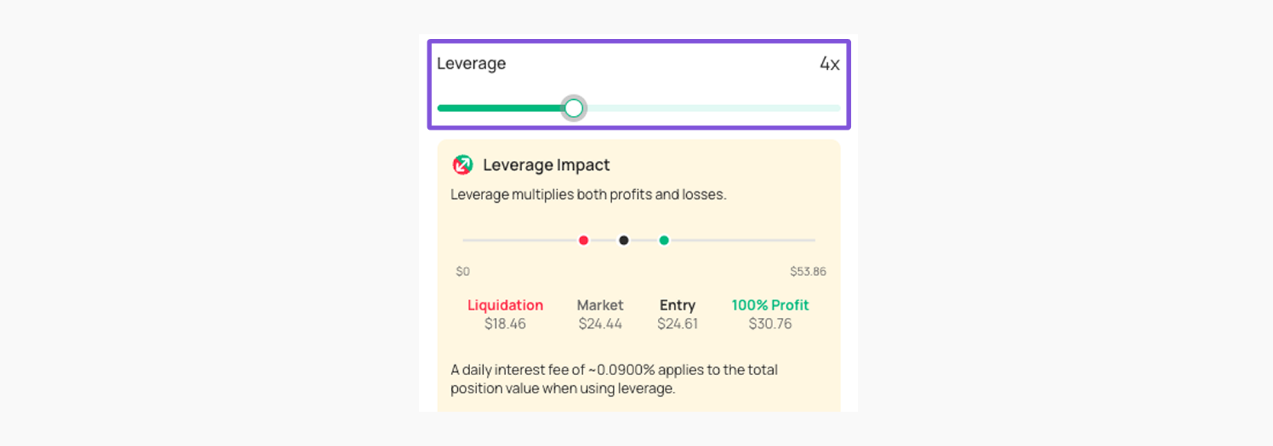Select the green 100% Profit marker dot
This screenshot has height=446, width=1273.
664,240
